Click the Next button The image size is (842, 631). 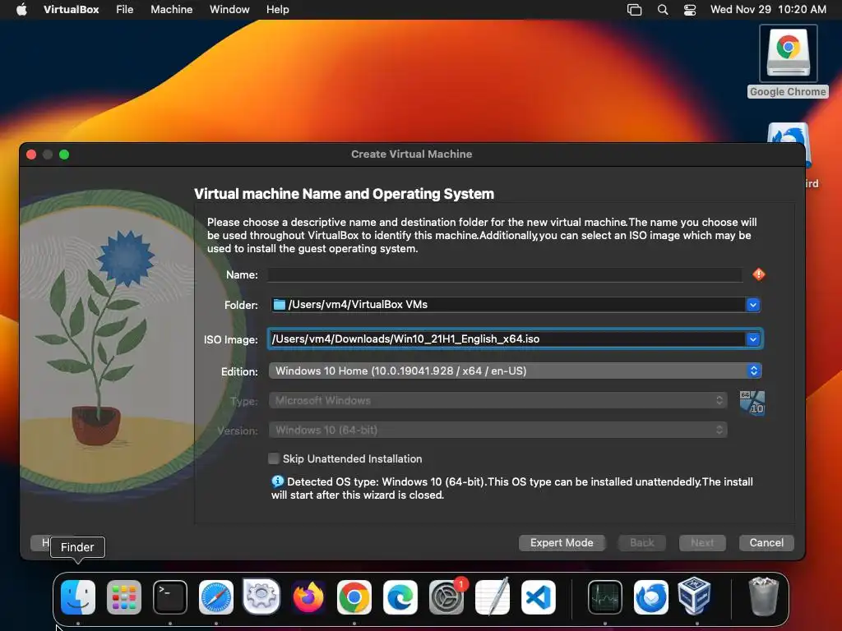pos(702,542)
